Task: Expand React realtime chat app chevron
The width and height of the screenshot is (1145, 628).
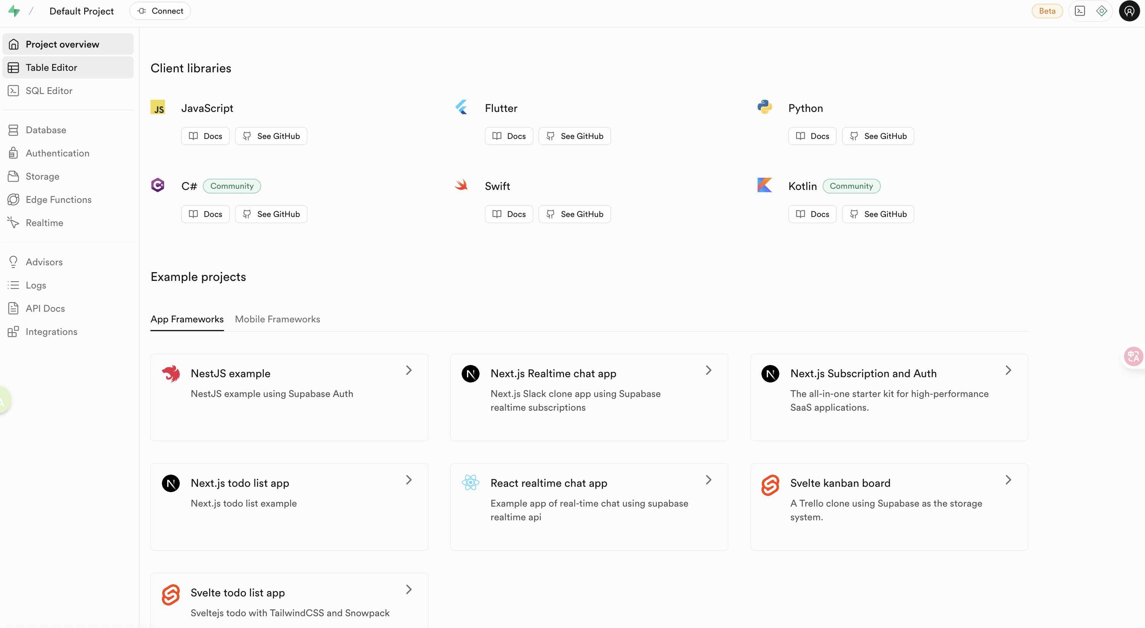Action: coord(708,480)
